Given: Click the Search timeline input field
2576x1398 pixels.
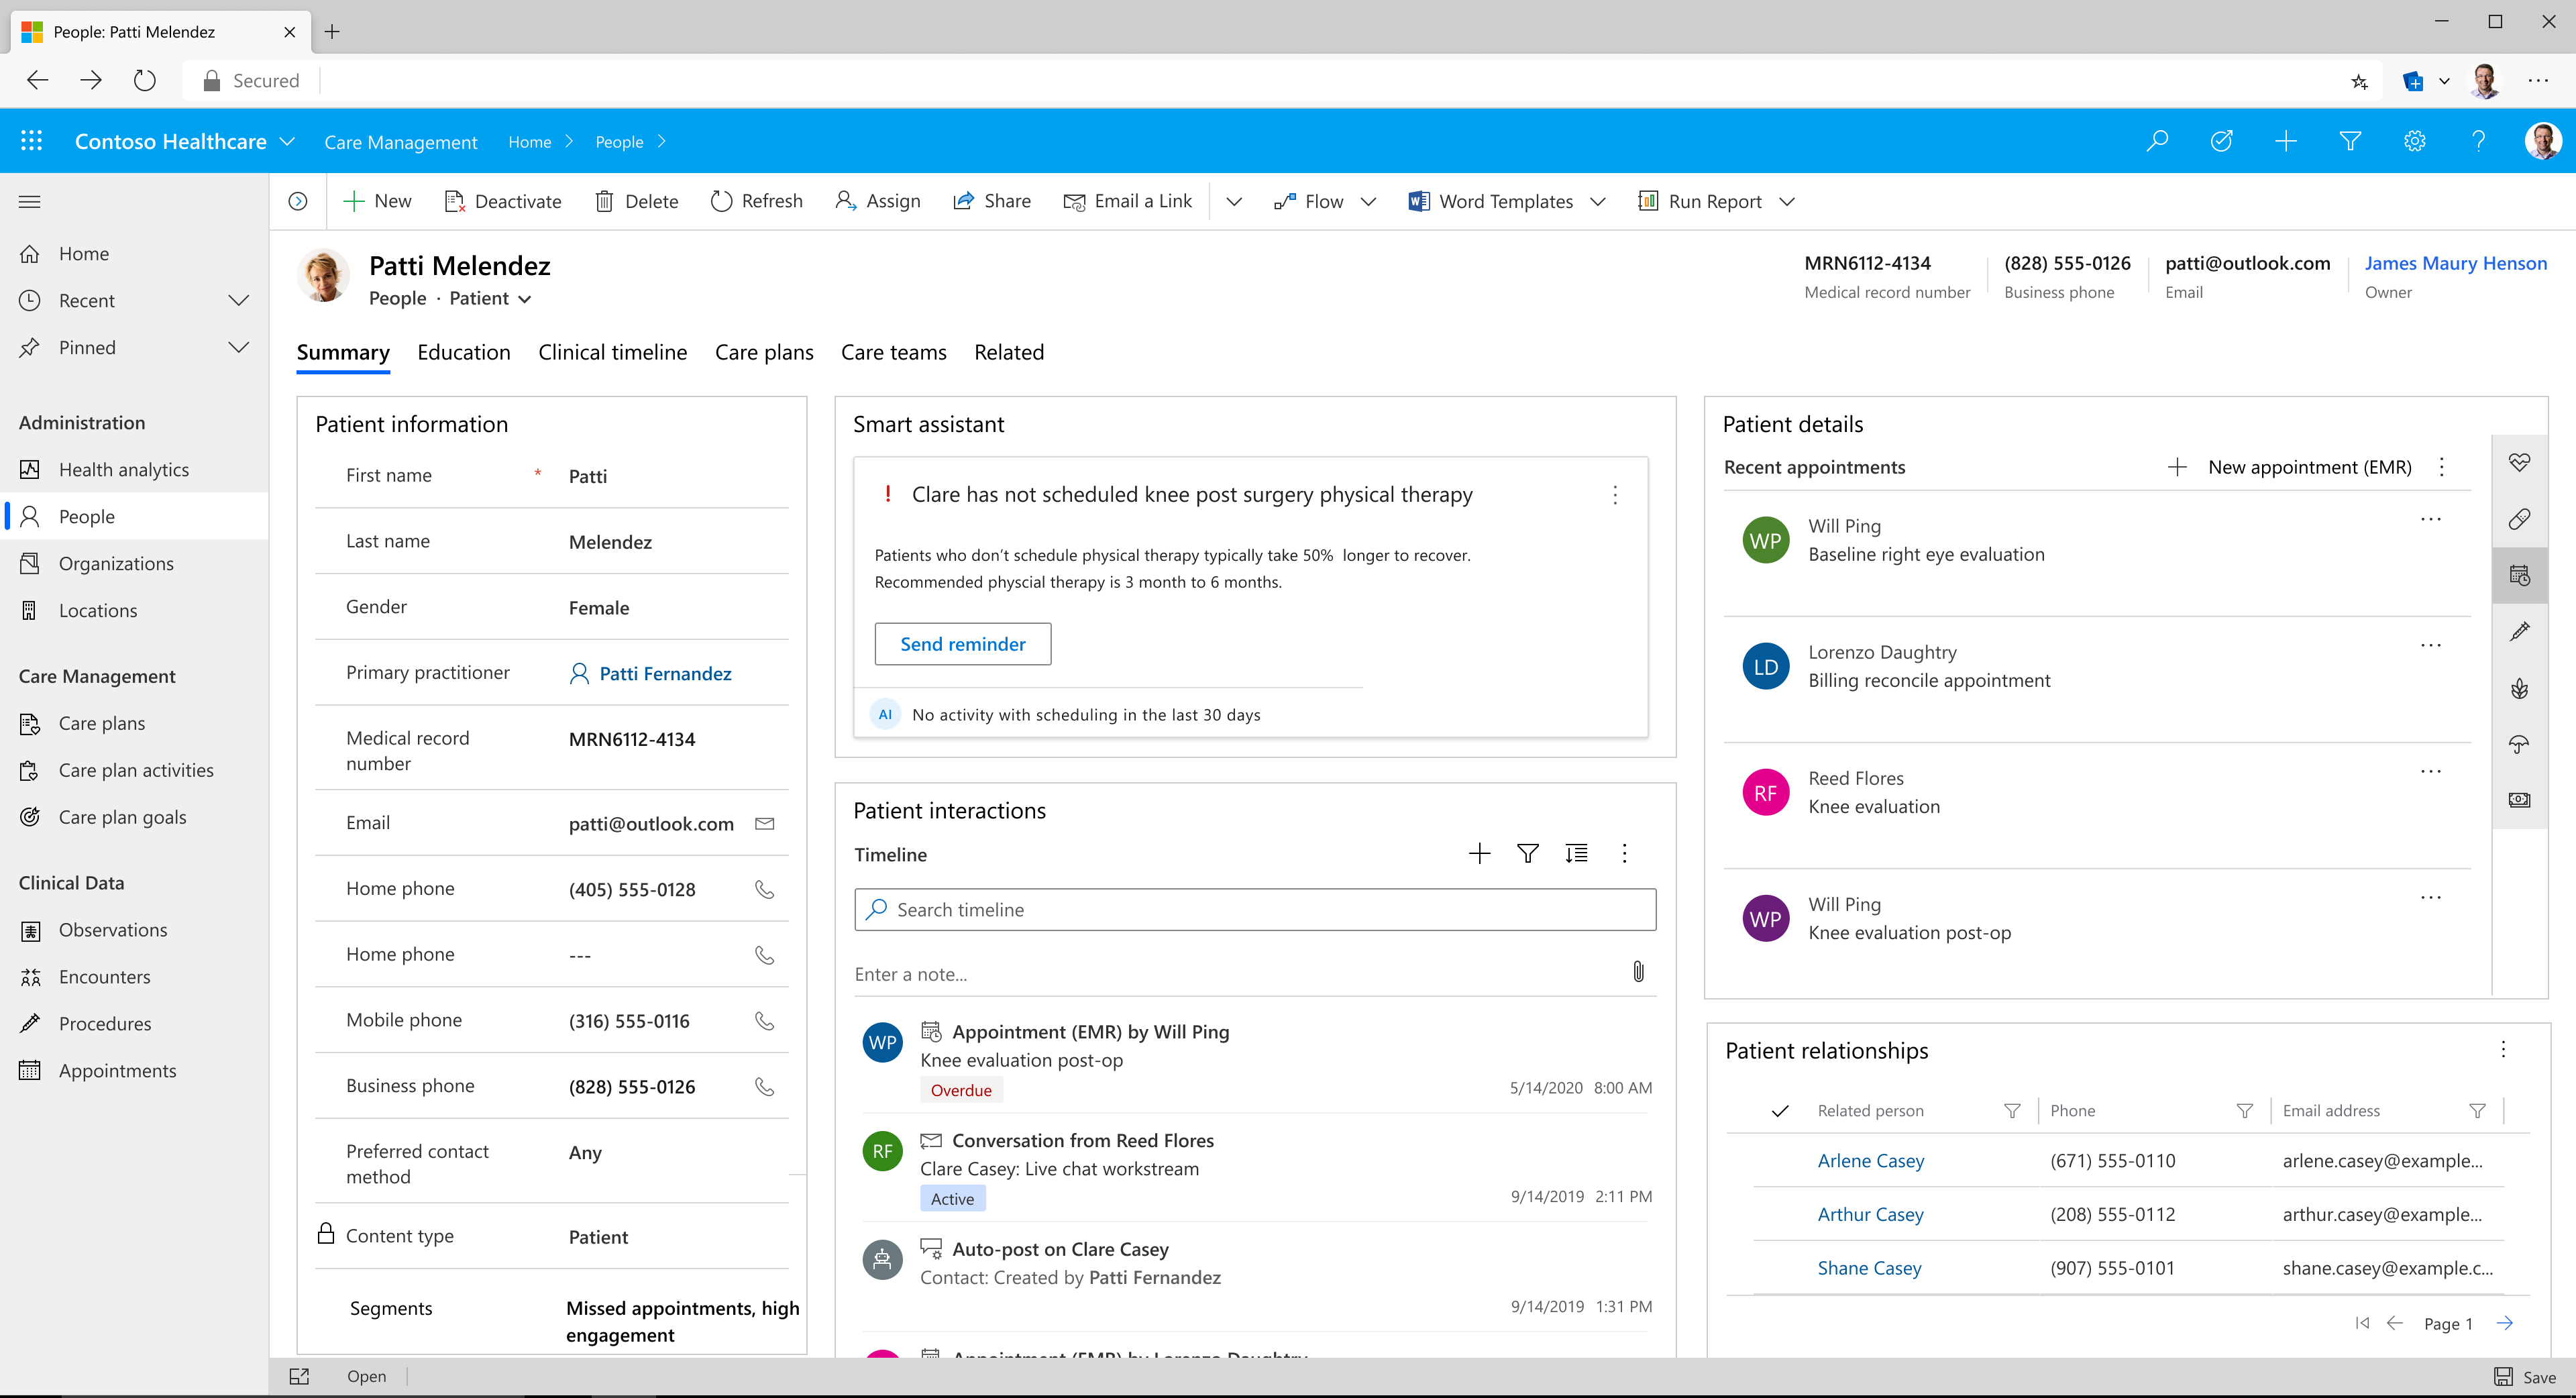Looking at the screenshot, I should point(1254,909).
